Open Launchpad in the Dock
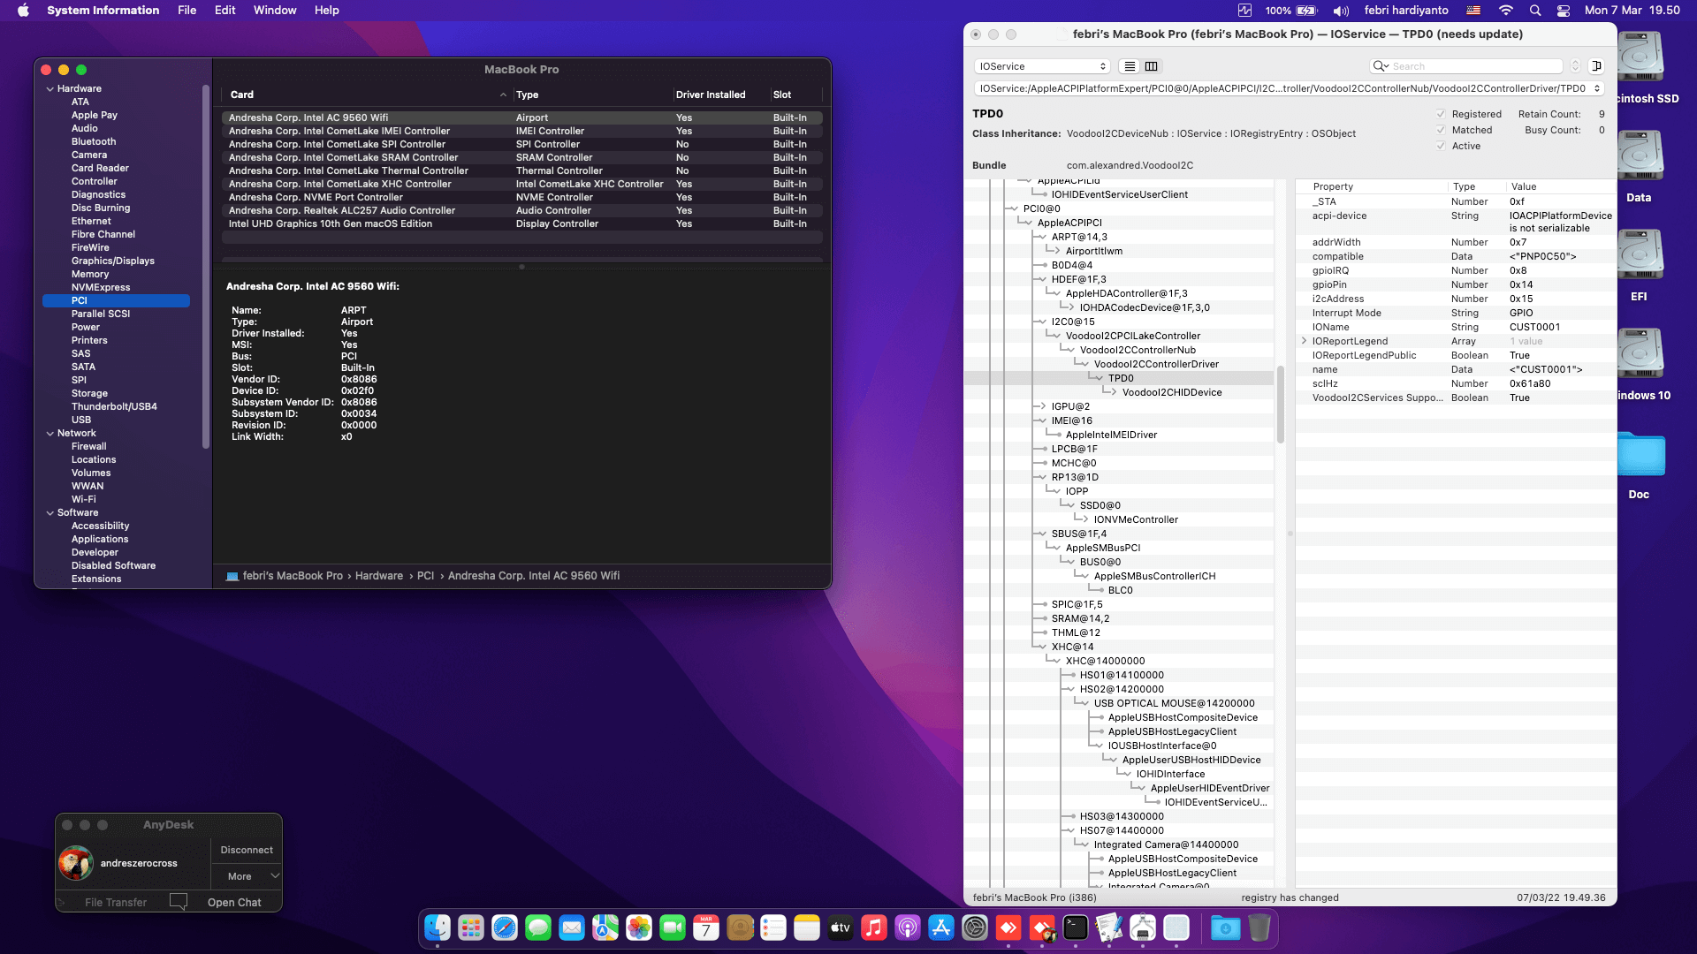Viewport: 1697px width, 954px height. pyautogui.click(x=471, y=927)
